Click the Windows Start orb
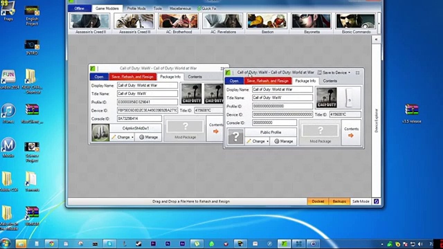This screenshot has width=443, height=249. coord(6,243)
